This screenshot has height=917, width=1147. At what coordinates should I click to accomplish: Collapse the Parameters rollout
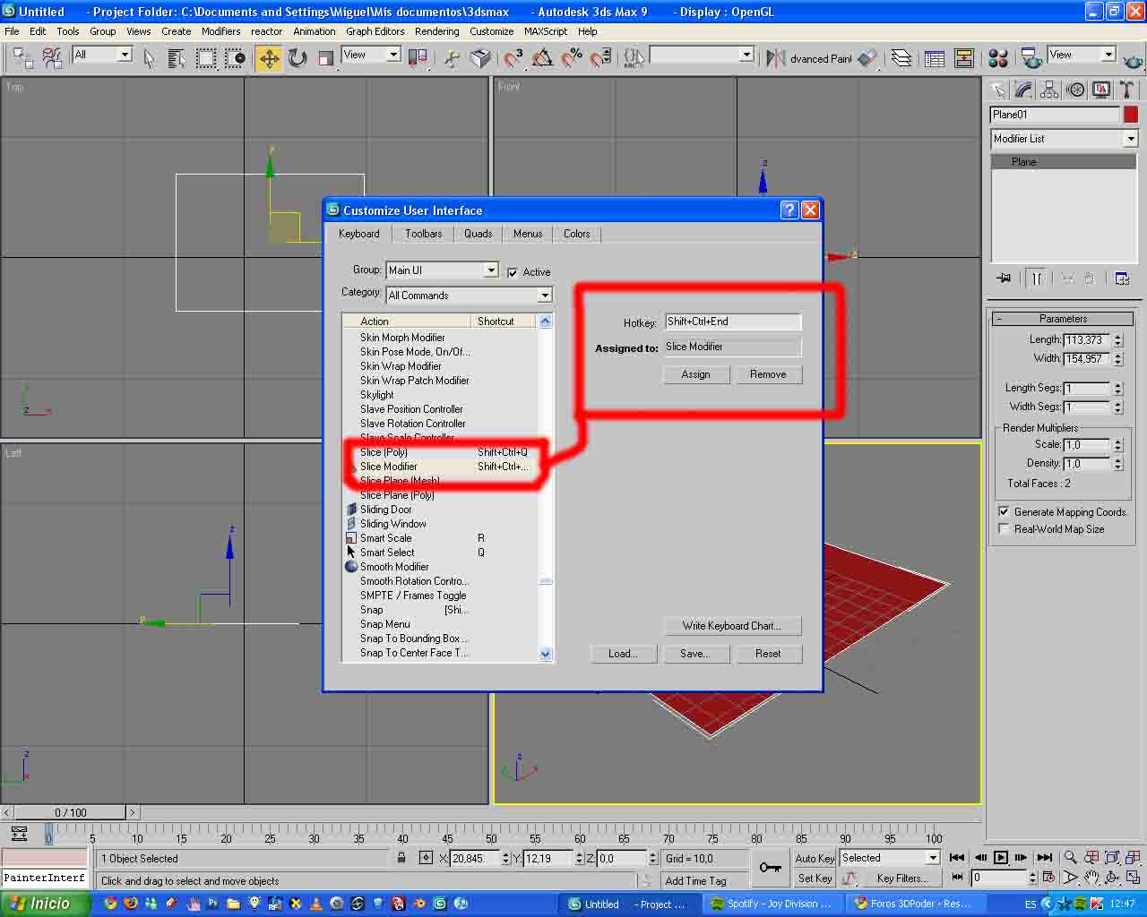click(x=1063, y=319)
